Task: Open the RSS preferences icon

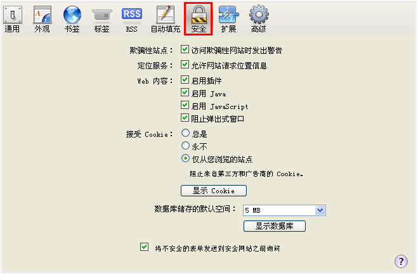Action: [132, 19]
